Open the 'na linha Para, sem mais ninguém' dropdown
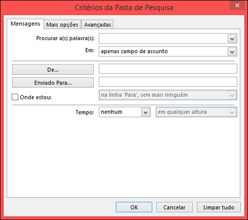 (168, 95)
